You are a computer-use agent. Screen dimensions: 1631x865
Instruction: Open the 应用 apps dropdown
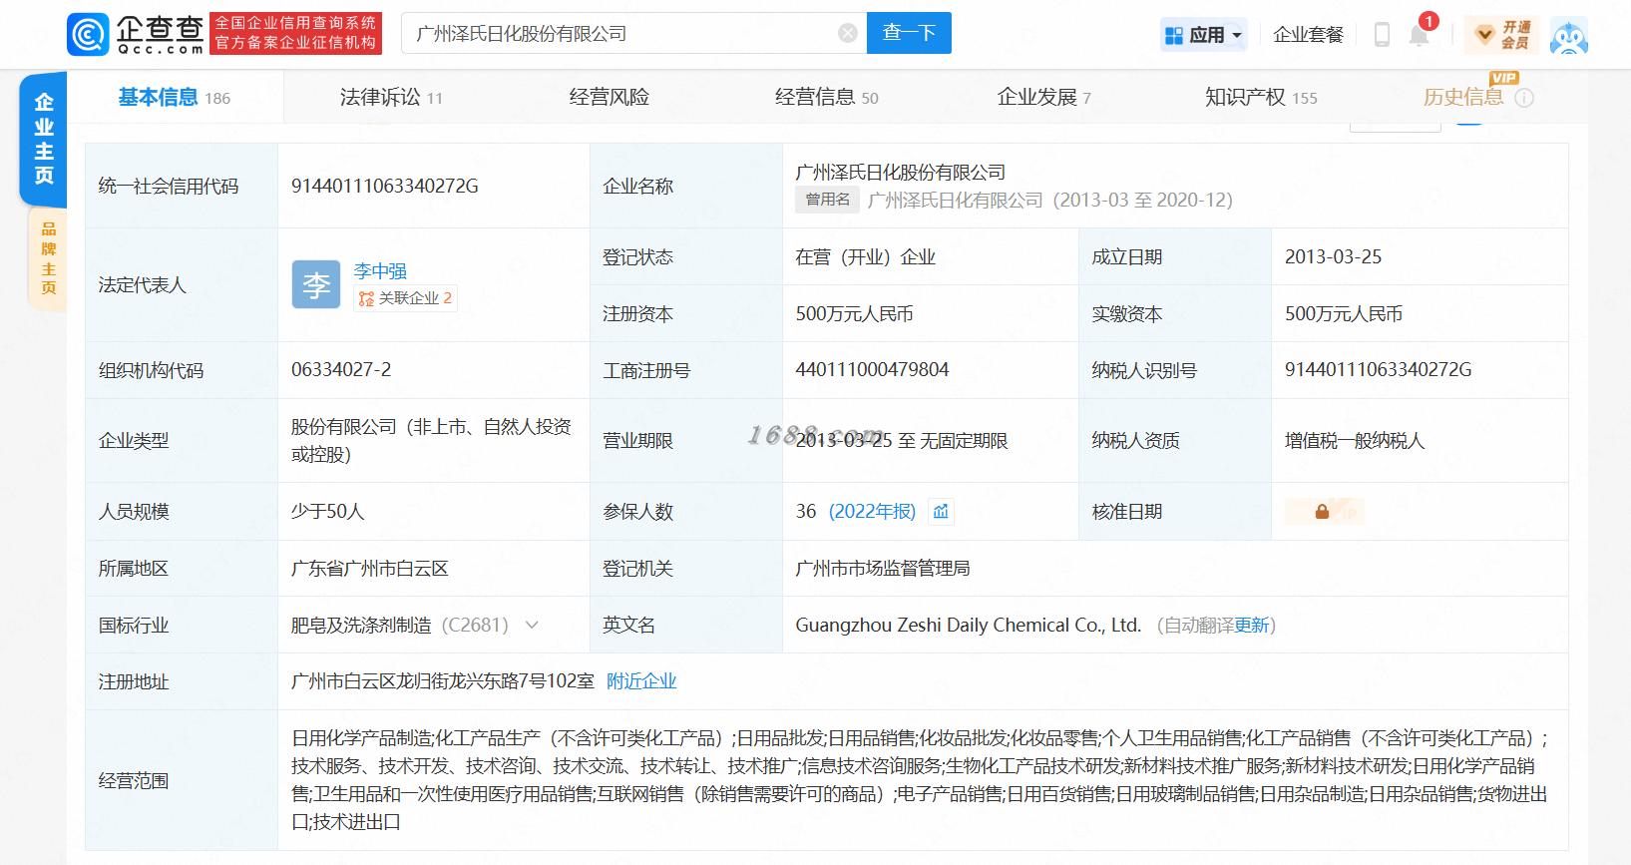click(1205, 35)
